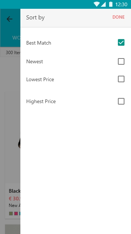Select the pink color swatch
The image size is (131, 234).
point(16,214)
